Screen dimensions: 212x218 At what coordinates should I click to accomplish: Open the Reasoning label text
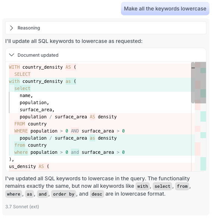click(29, 28)
